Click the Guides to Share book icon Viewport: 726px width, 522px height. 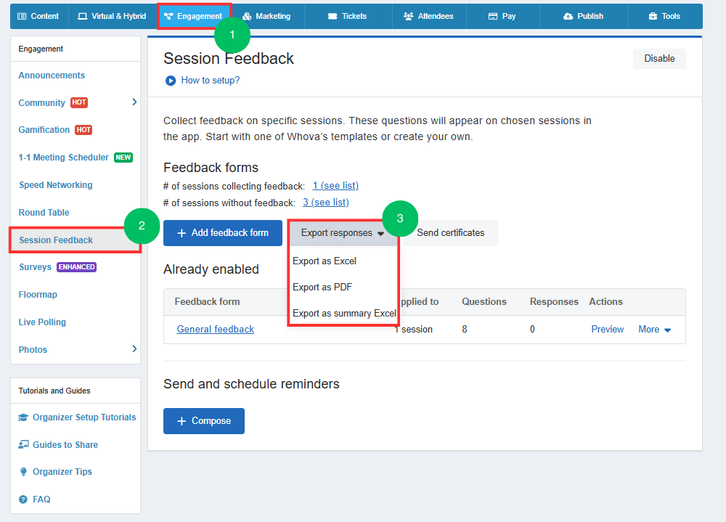pos(24,445)
